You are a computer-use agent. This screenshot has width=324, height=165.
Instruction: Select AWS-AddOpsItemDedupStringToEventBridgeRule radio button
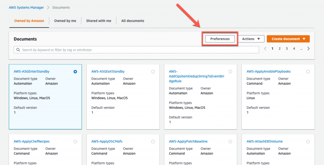pyautogui.click(x=230, y=72)
